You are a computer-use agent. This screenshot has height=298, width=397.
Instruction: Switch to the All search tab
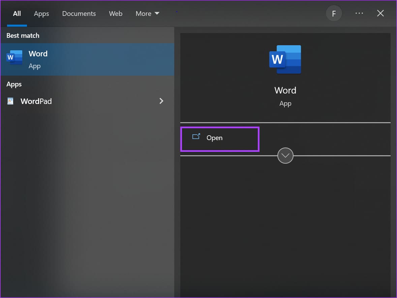click(x=17, y=13)
